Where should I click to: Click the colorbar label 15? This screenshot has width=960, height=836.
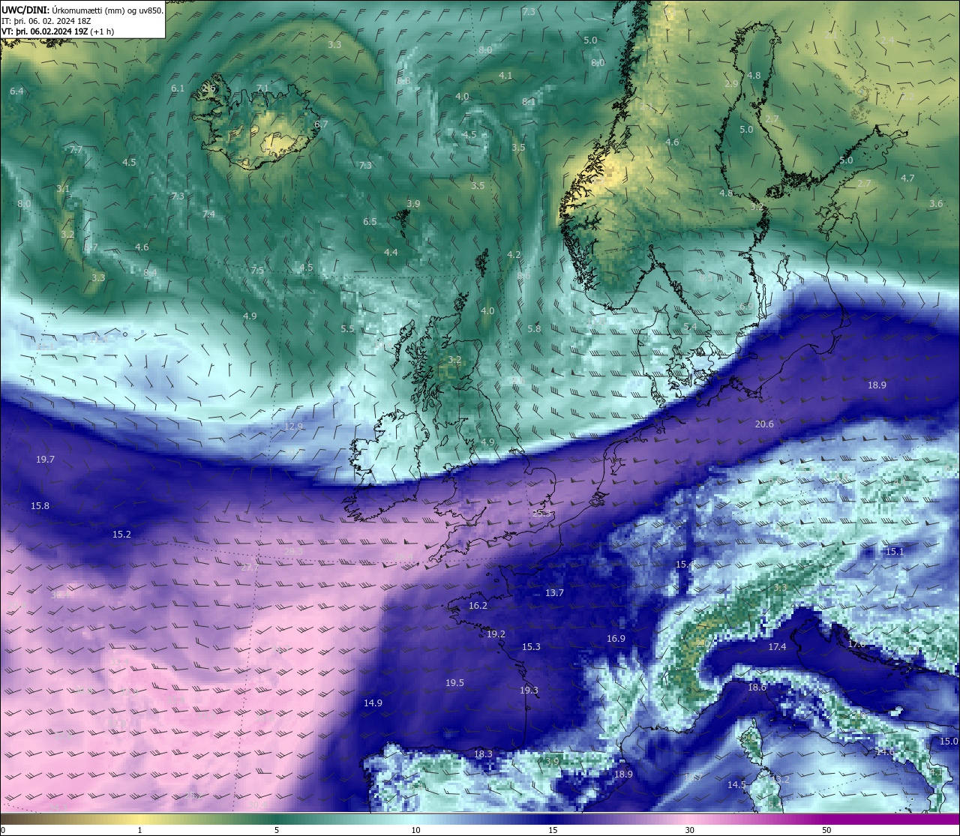(552, 830)
